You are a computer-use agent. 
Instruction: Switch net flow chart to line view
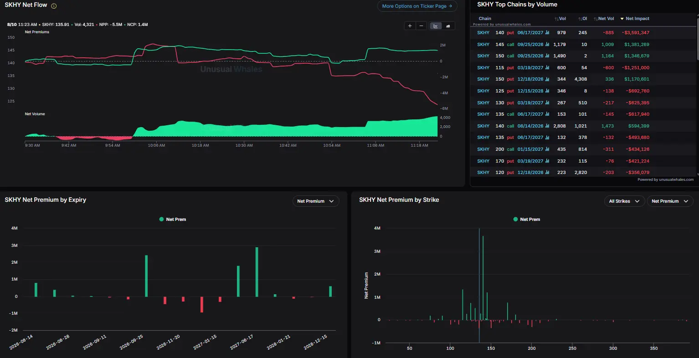click(x=436, y=26)
